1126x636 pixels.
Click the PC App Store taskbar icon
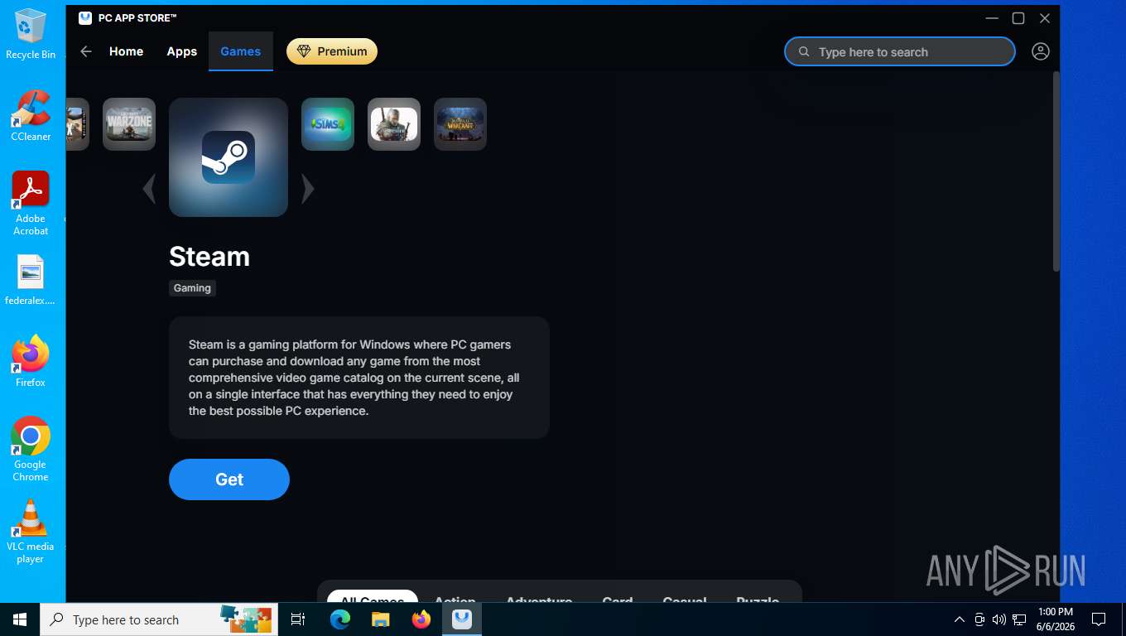462,619
